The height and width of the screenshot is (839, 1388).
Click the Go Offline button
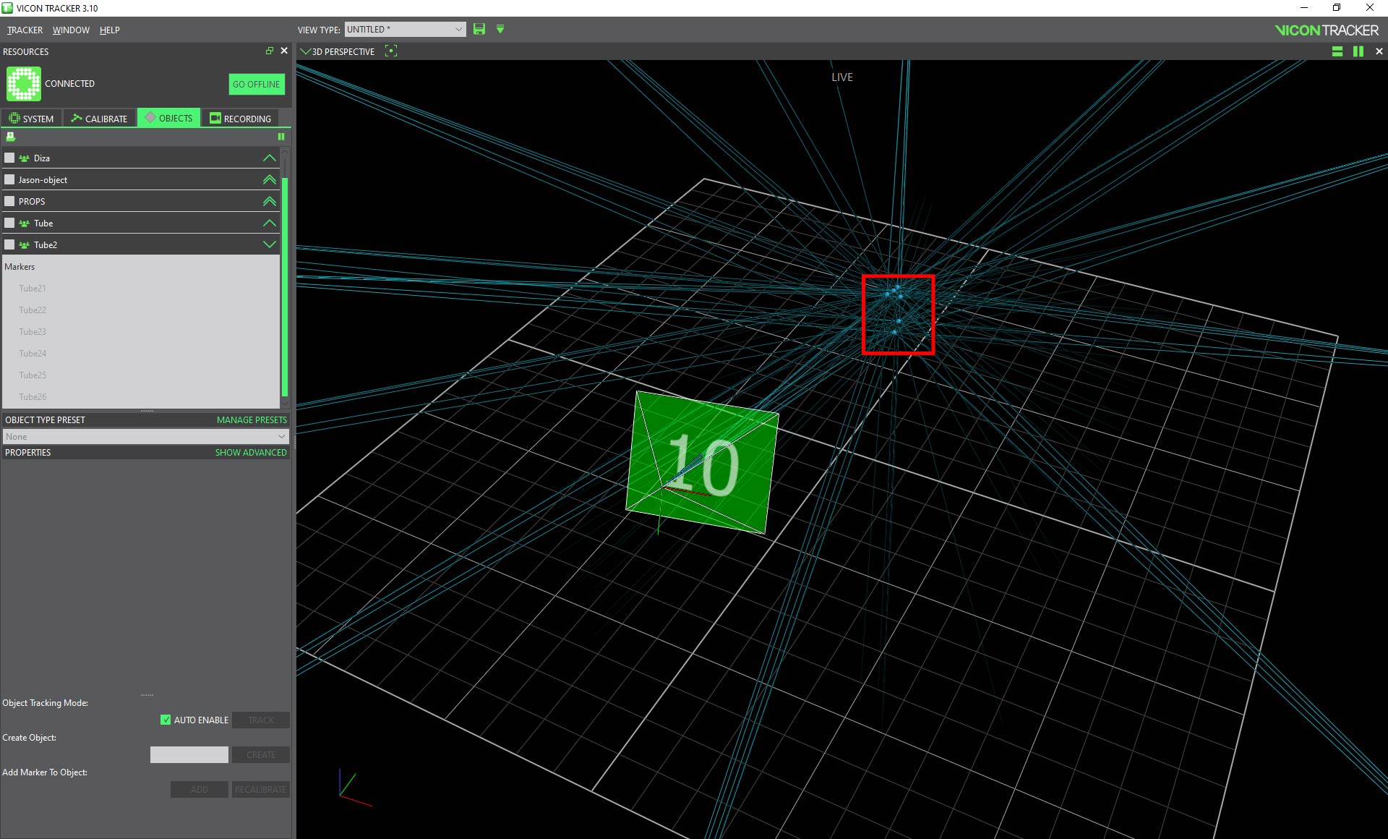click(256, 84)
